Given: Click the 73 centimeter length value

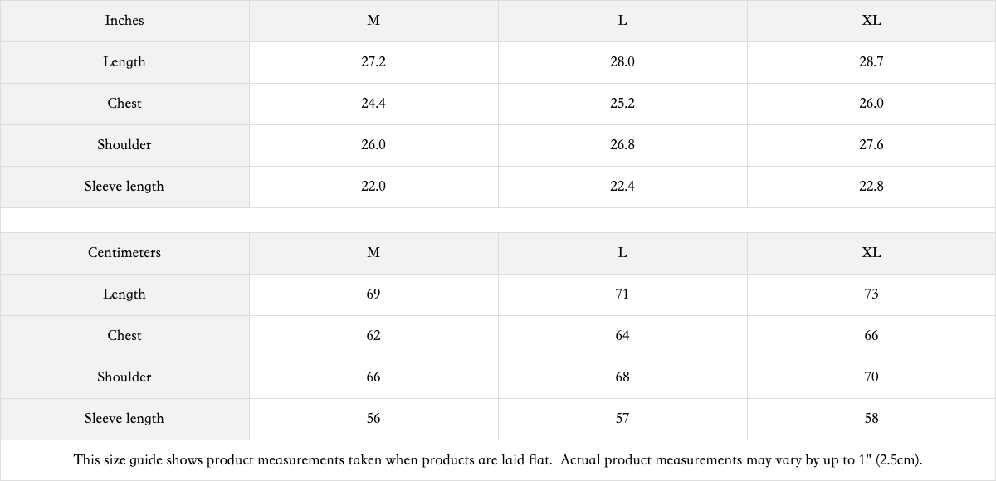Looking at the screenshot, I should click(x=871, y=294).
